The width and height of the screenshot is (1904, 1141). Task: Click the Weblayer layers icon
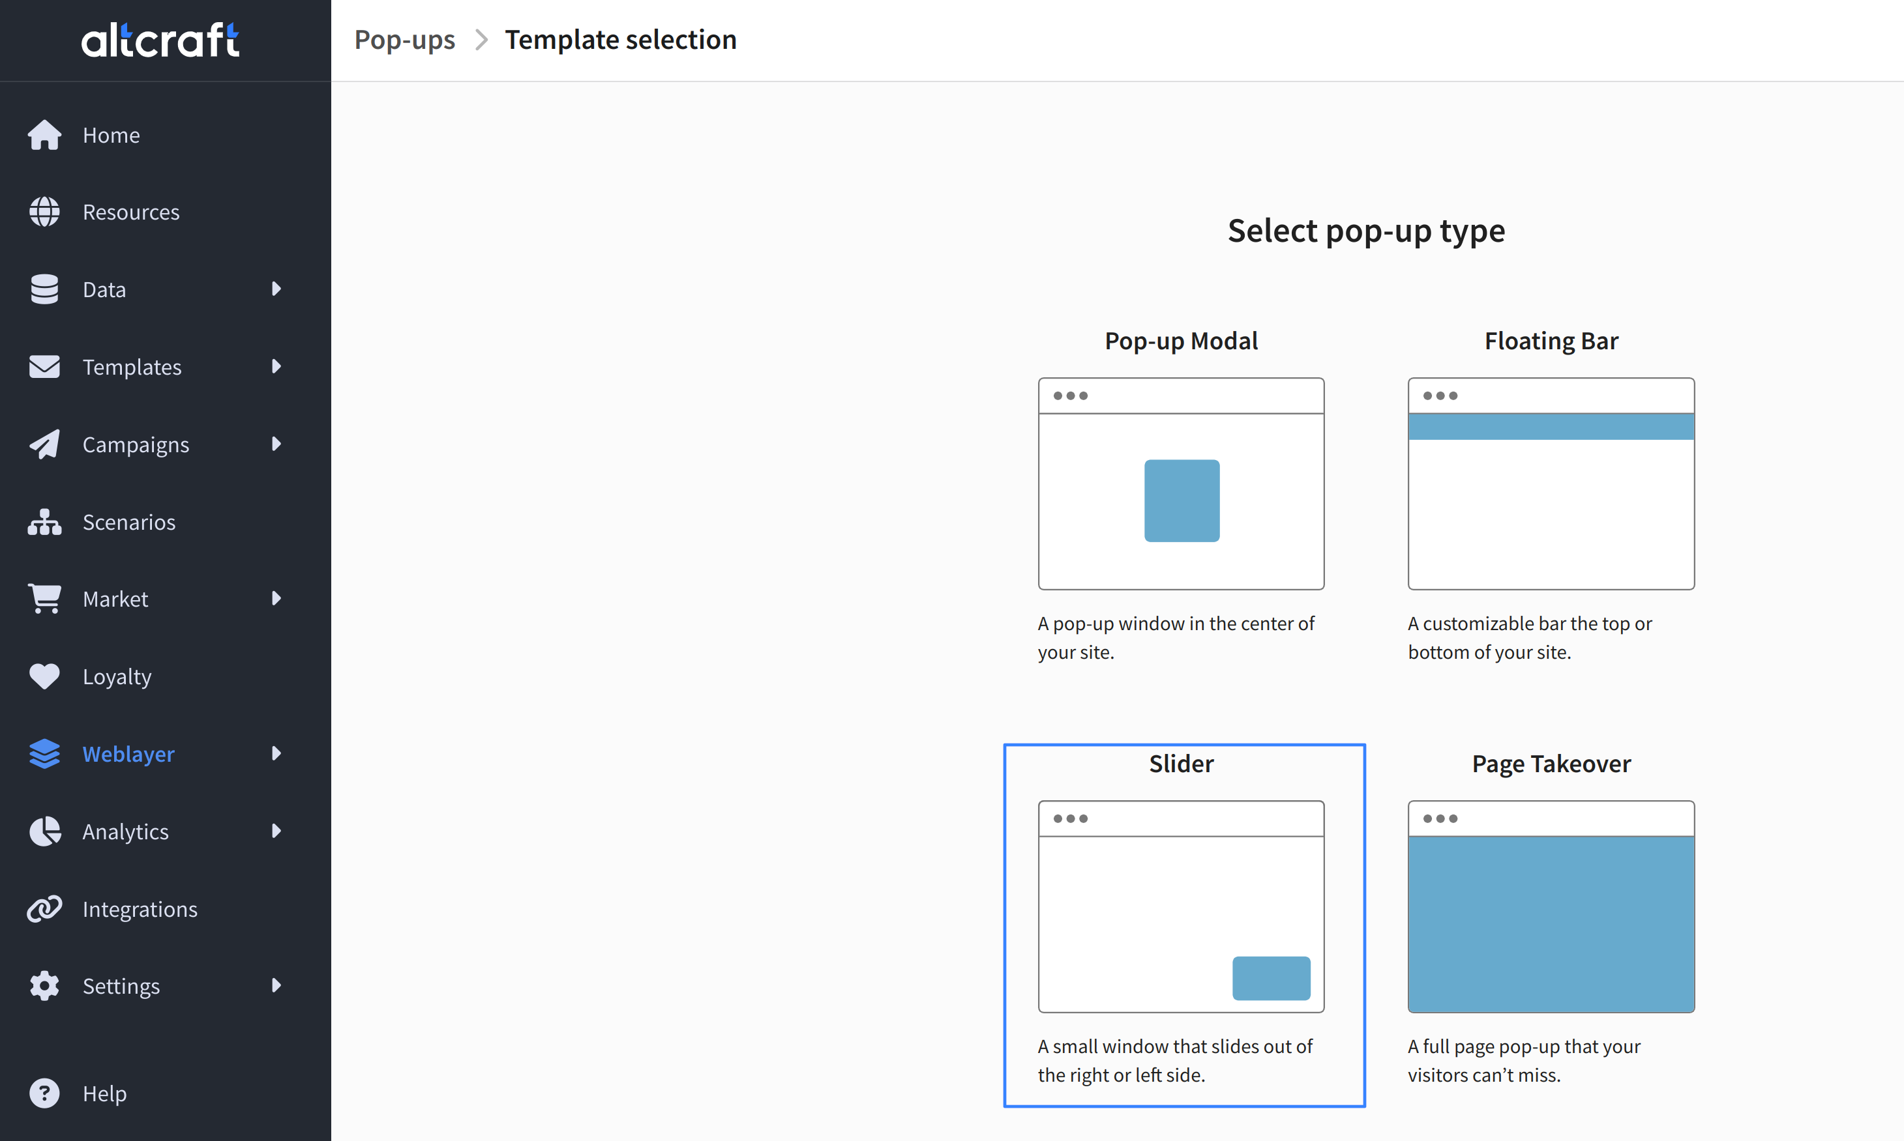pos(44,755)
